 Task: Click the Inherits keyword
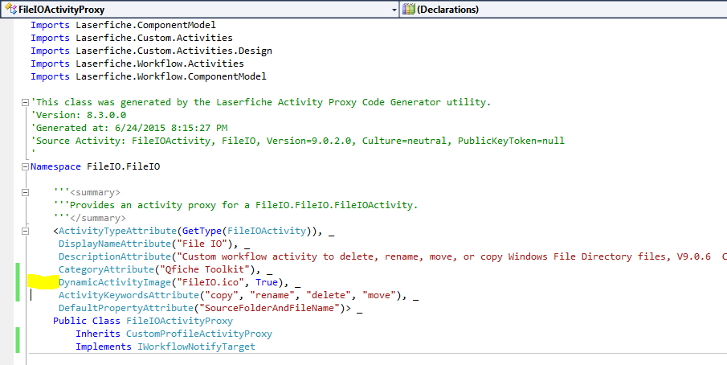pyautogui.click(x=98, y=334)
